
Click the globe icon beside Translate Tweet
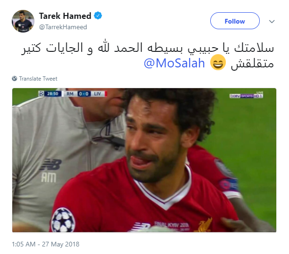pos(15,79)
